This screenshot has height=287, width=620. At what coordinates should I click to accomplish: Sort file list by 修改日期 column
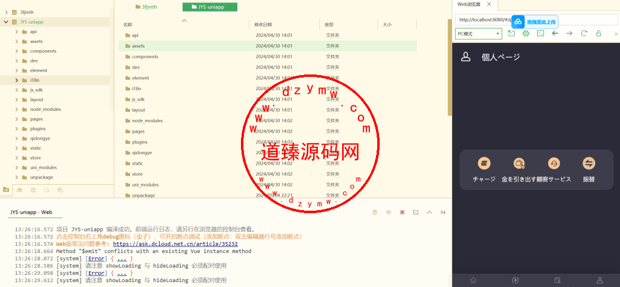coord(263,24)
